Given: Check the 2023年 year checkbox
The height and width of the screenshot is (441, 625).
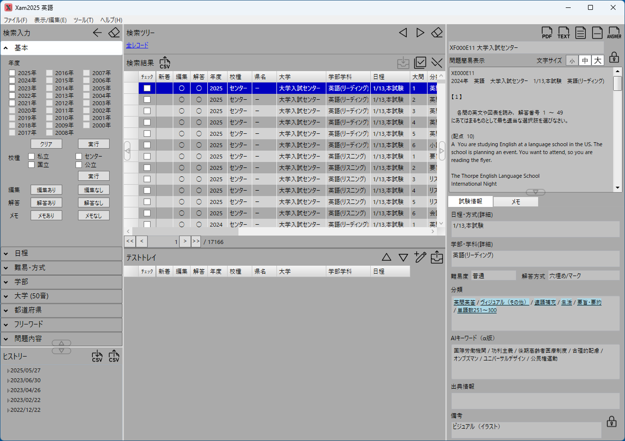Looking at the screenshot, I should pyautogui.click(x=12, y=88).
